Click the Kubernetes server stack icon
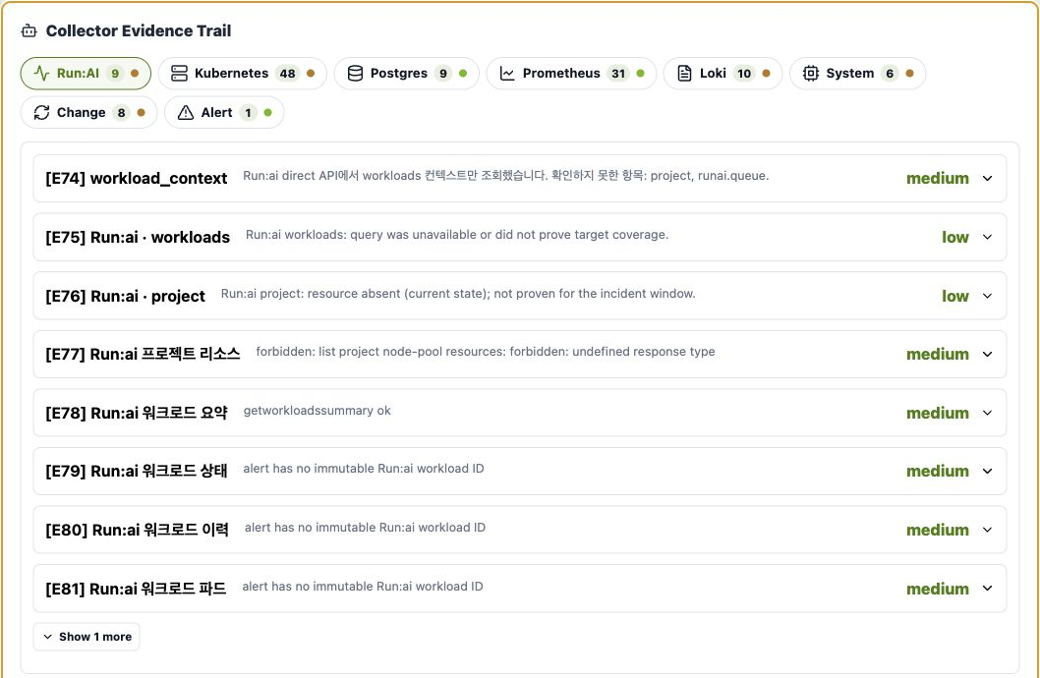This screenshot has height=678, width=1040. (179, 73)
